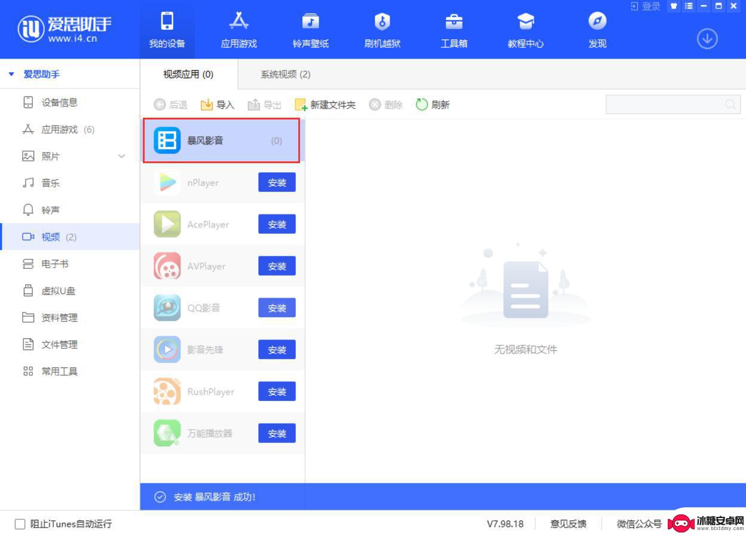The width and height of the screenshot is (746, 536).
Task: Click the version V7.98.18 text
Action: (505, 524)
